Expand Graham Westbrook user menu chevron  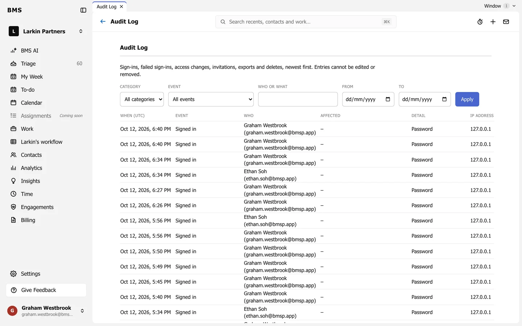coord(82,311)
